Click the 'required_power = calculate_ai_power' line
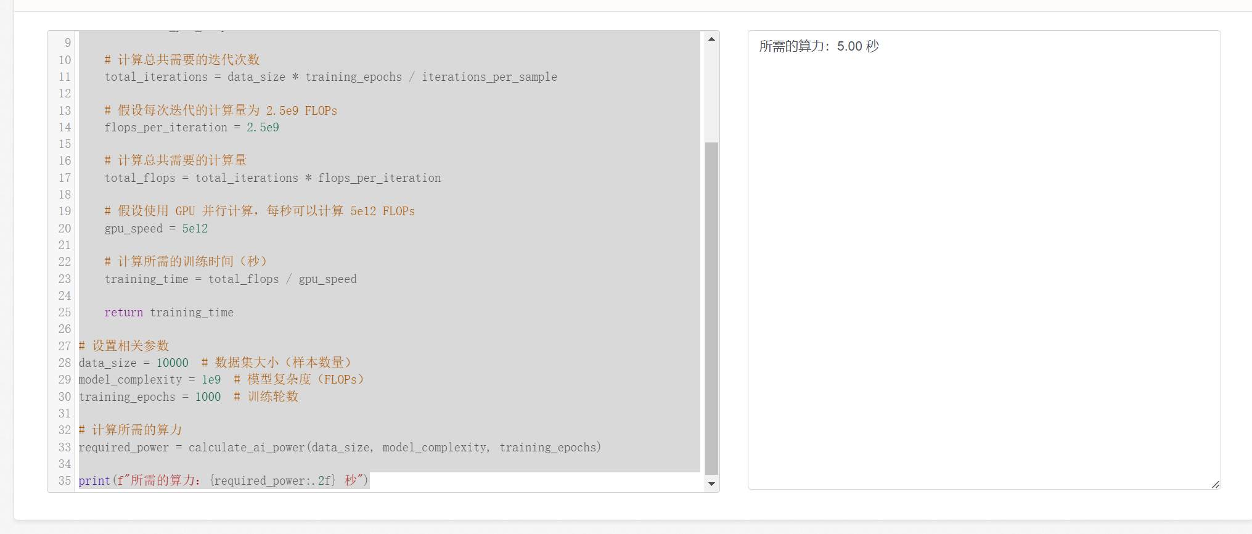1252x534 pixels. [x=340, y=447]
